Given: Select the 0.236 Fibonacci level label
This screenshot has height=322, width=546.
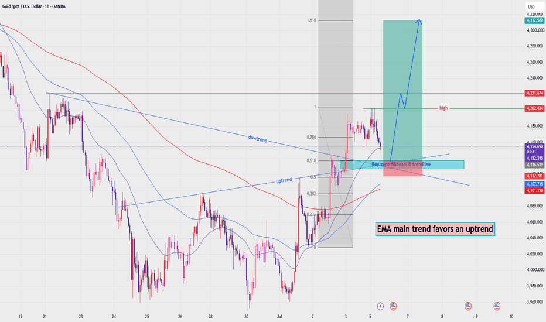Looking at the screenshot, I should (311, 214).
